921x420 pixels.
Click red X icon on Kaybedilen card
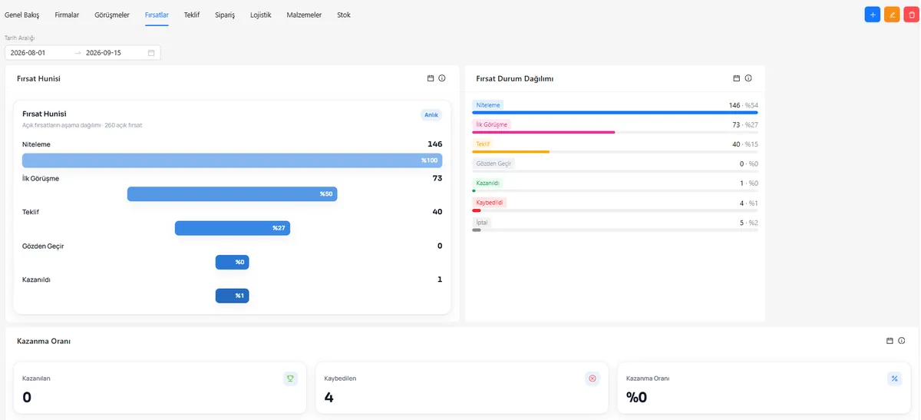click(592, 379)
